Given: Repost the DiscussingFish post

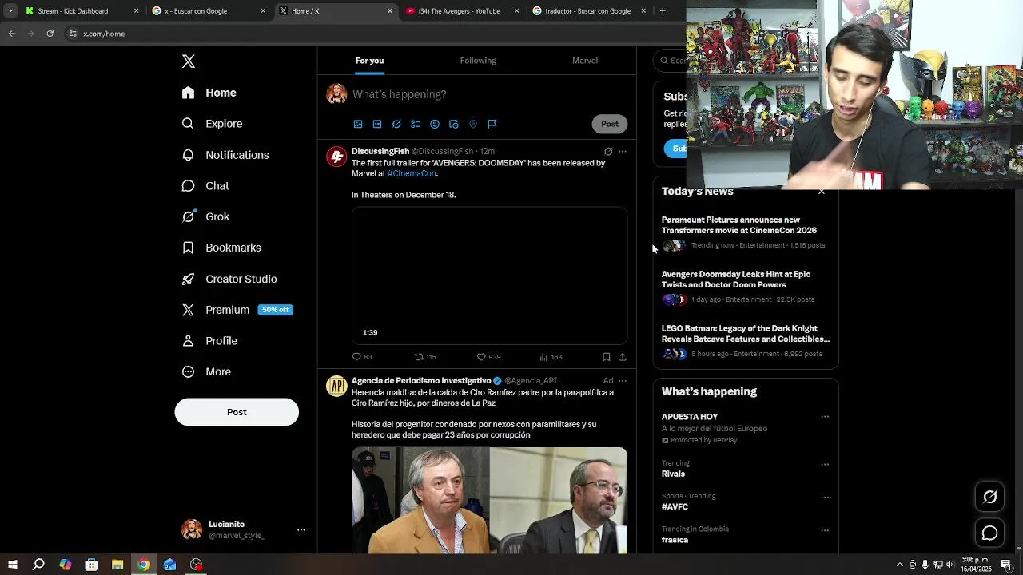Looking at the screenshot, I should tap(424, 357).
